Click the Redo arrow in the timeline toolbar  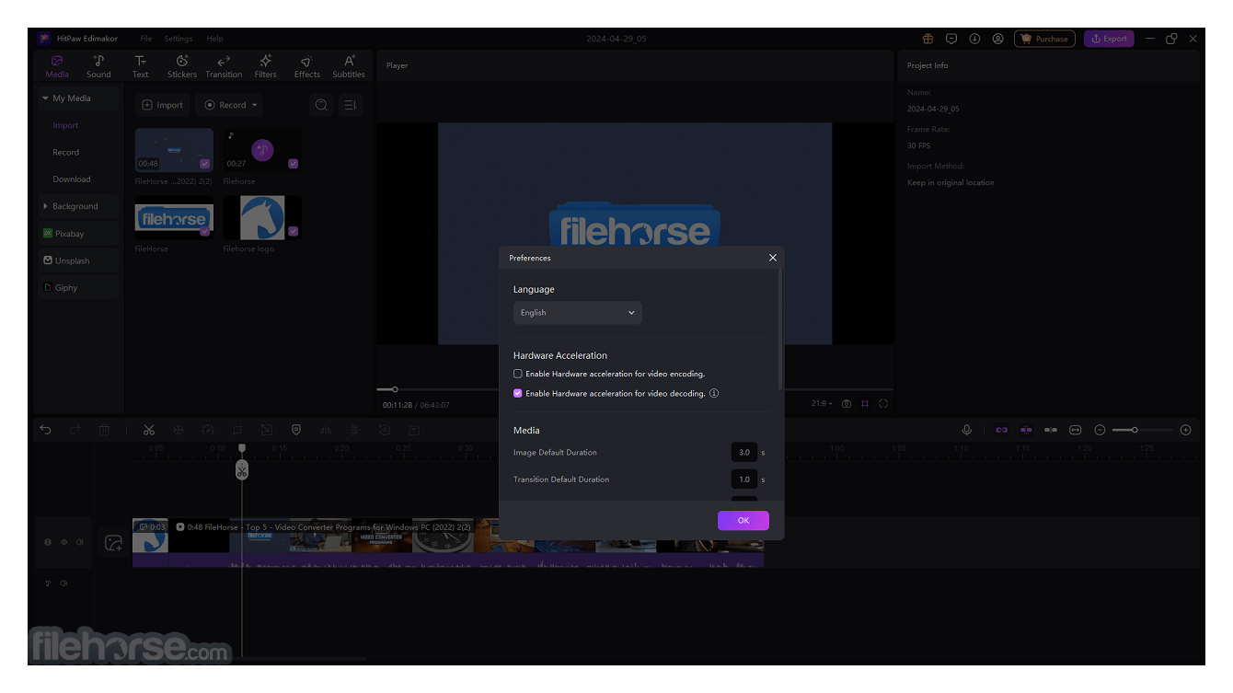(x=75, y=430)
